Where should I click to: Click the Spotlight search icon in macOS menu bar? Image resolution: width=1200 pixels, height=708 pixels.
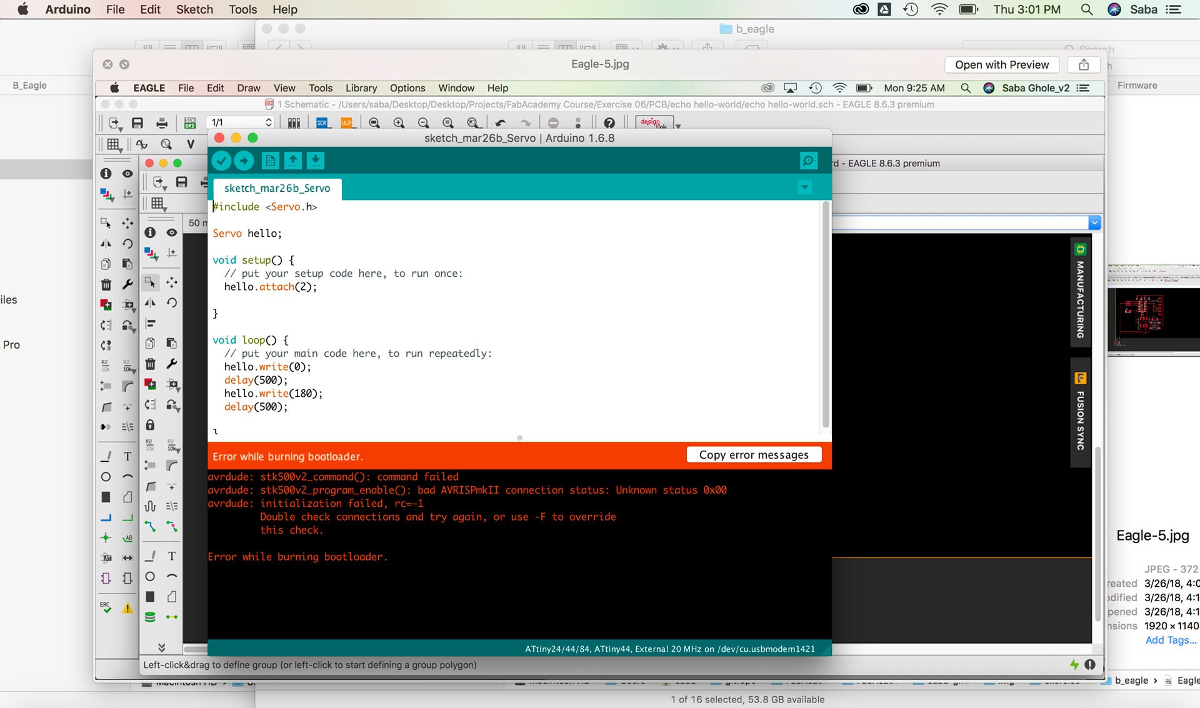tap(1086, 9)
